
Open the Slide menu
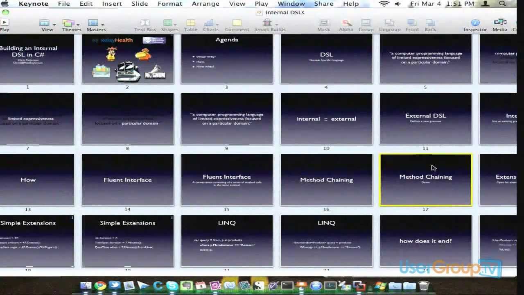click(140, 4)
